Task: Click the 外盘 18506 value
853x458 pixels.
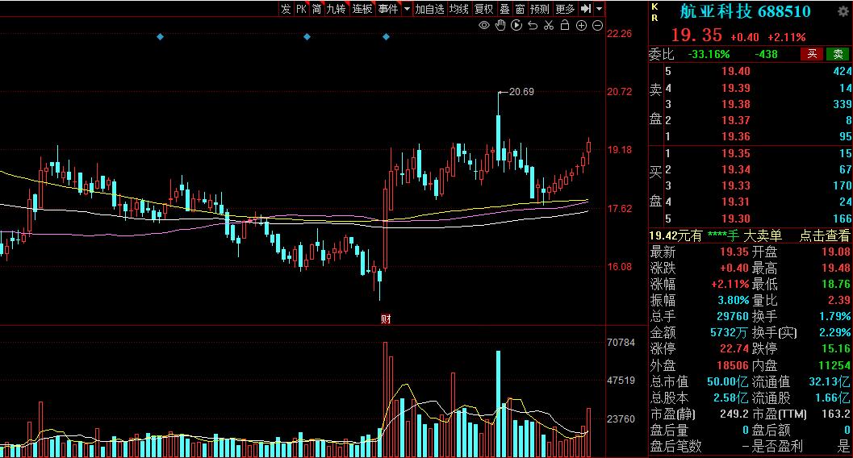Action: [732, 365]
